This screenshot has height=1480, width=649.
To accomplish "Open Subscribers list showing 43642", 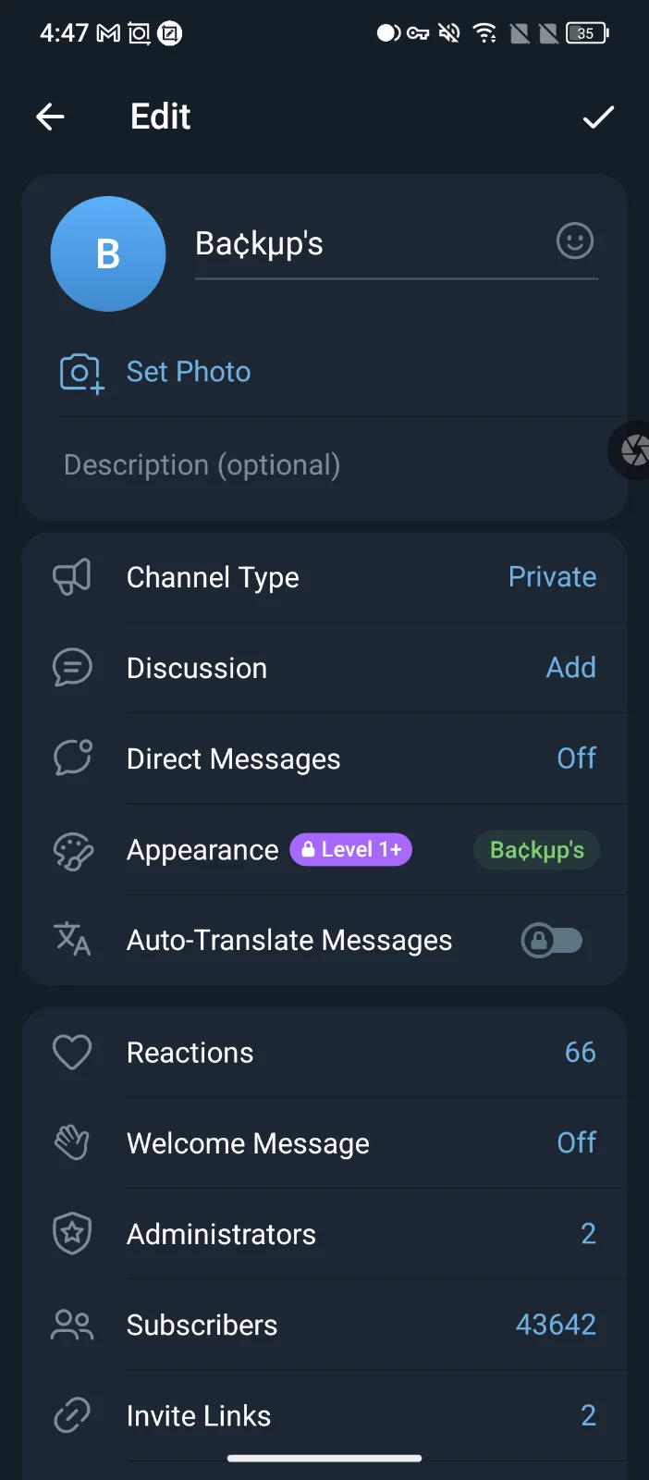I will coord(324,1325).
